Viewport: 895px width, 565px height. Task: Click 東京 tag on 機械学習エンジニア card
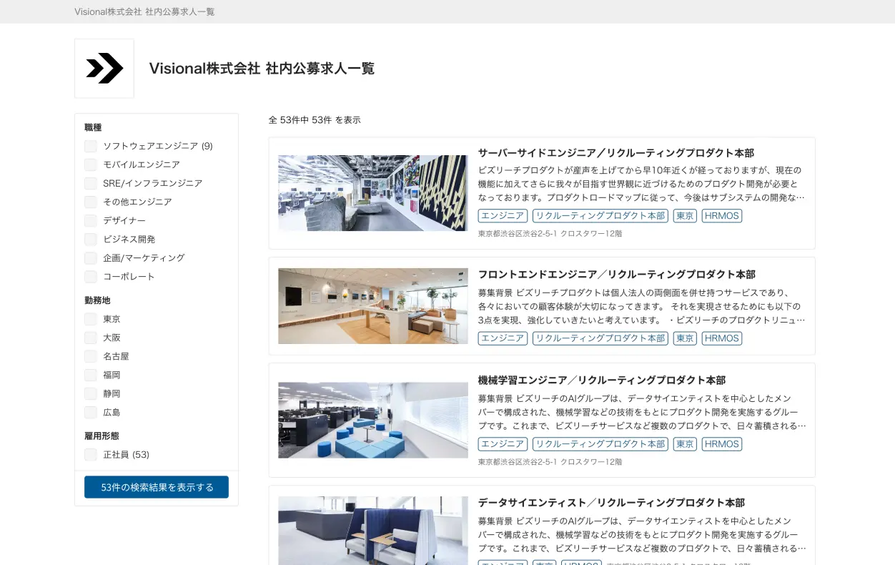[685, 444]
